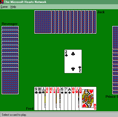This screenshot has height=117, width=118.
Task: Click the 'Select a card to play.' status text
Action: click(14, 115)
